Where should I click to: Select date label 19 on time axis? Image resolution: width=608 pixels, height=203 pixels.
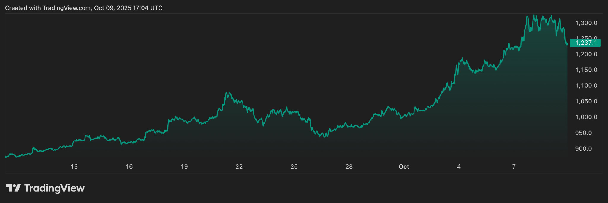(184, 167)
